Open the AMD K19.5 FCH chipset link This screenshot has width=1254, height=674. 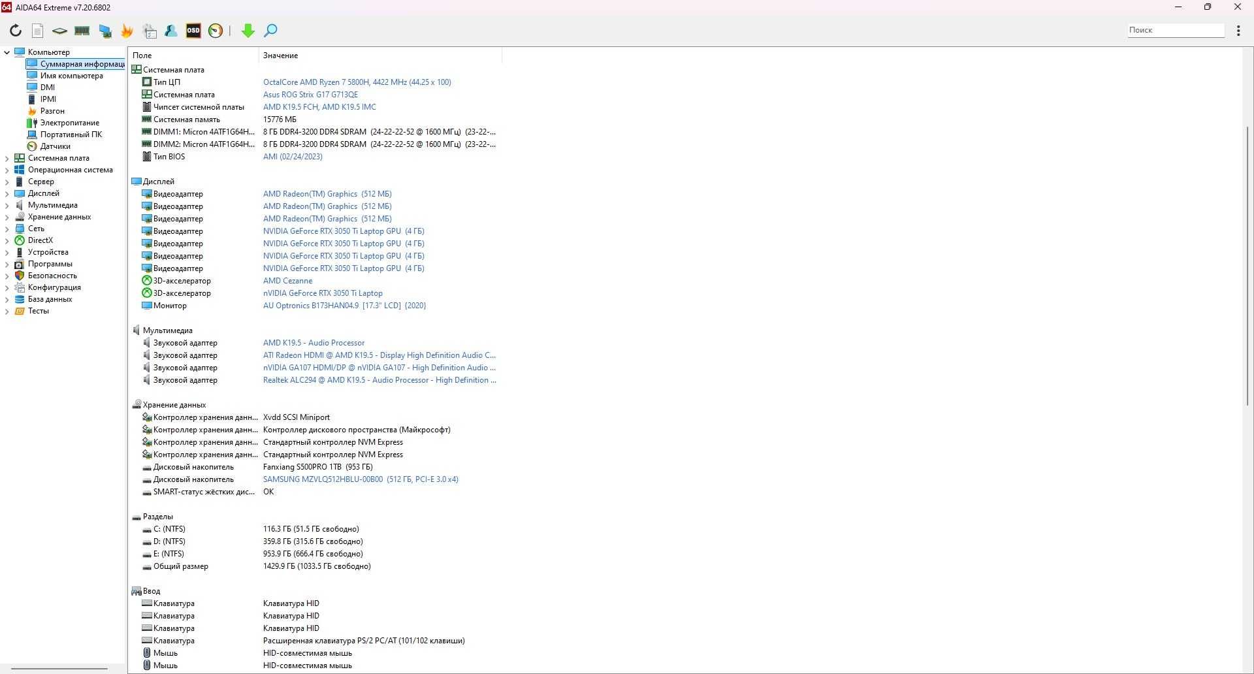(x=319, y=107)
